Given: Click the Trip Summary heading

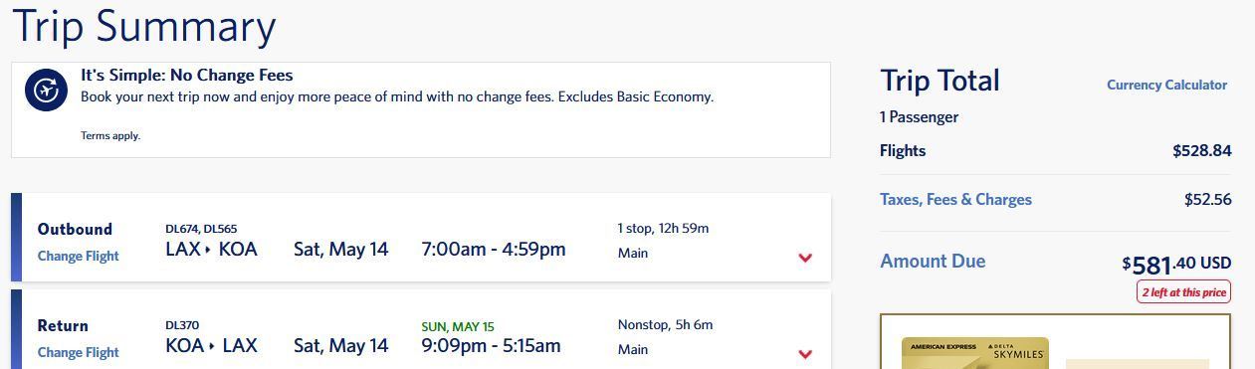Looking at the screenshot, I should pyautogui.click(x=143, y=26).
